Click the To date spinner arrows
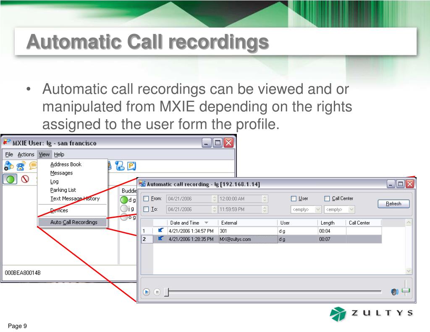 [215, 209]
